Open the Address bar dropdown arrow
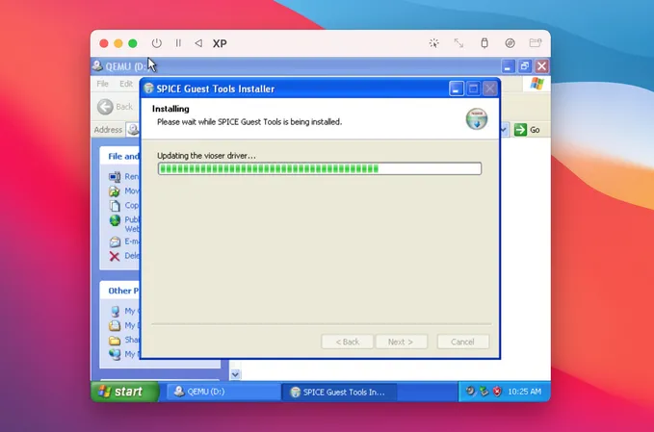This screenshot has height=432, width=654. click(504, 130)
